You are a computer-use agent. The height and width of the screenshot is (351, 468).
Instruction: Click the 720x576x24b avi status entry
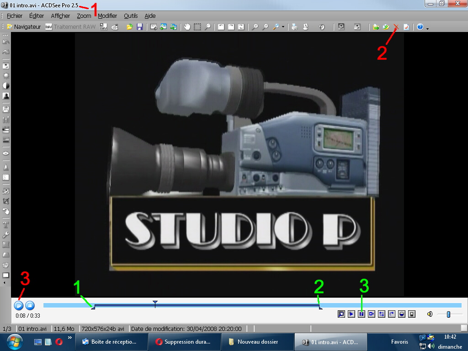[103, 329]
